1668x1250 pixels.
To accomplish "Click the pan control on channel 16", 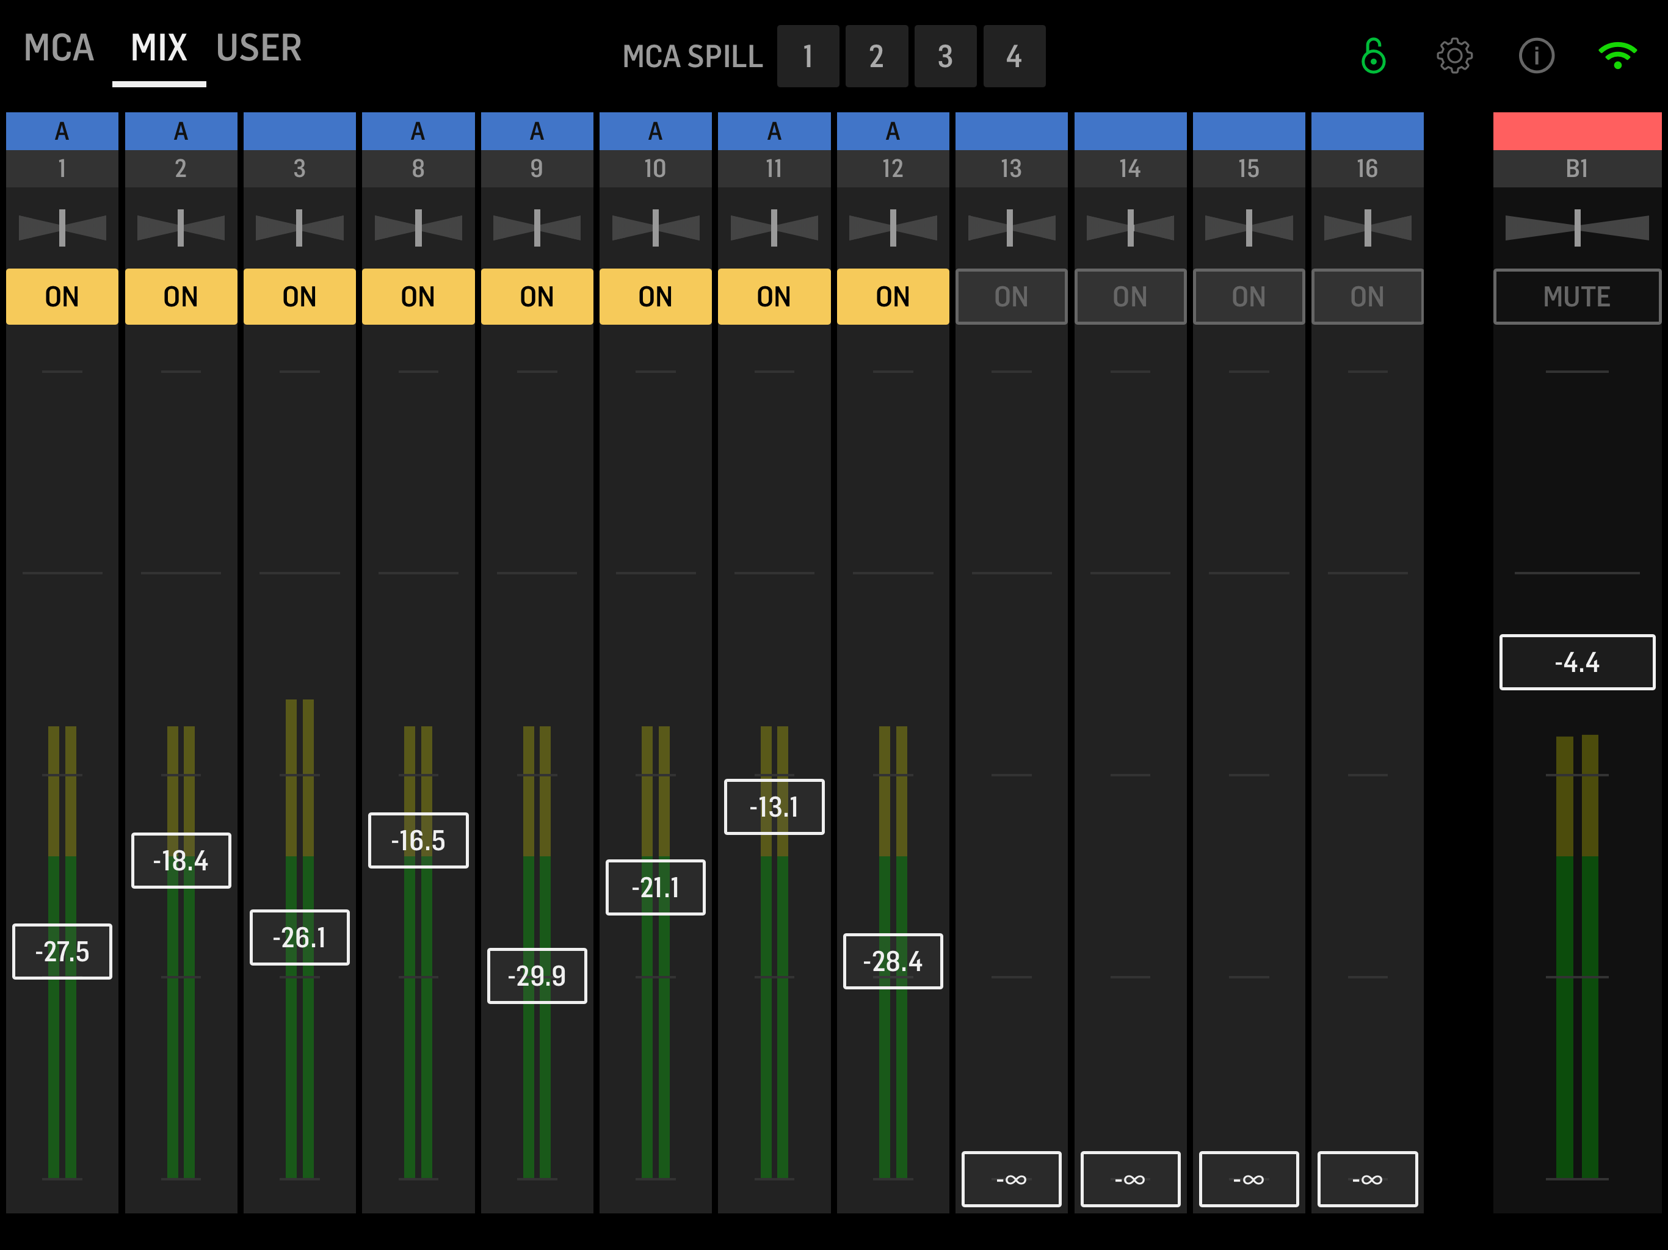I will point(1367,228).
